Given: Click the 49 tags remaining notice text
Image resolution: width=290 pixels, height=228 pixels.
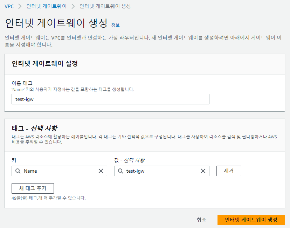Looking at the screenshot, I should (x=48, y=198).
